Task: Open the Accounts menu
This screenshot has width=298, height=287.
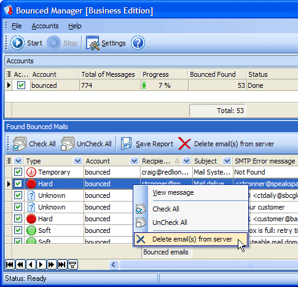Action: click(45, 26)
